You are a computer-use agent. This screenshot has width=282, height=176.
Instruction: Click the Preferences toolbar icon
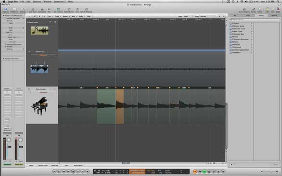14,10
